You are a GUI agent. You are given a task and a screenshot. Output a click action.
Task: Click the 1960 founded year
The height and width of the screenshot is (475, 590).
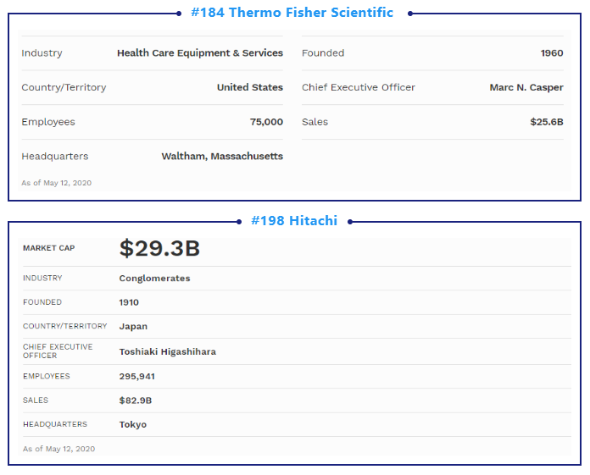pos(552,53)
